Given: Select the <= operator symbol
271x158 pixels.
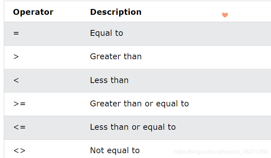Looking at the screenshot, I should point(19,127).
